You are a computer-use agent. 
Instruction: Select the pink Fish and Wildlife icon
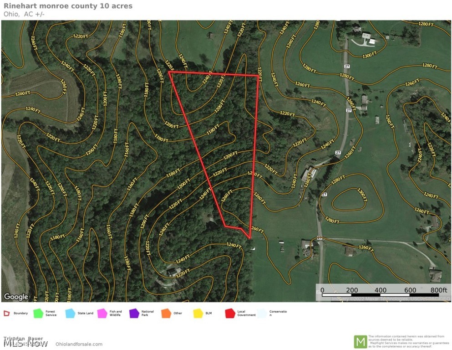click(x=102, y=313)
